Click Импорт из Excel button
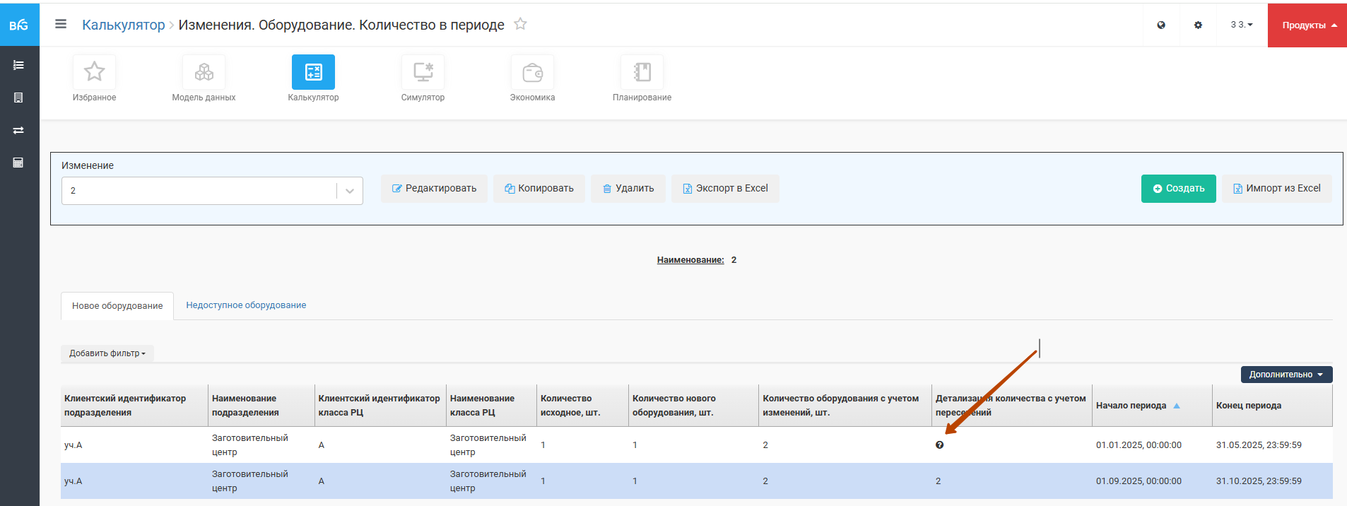 point(1277,189)
